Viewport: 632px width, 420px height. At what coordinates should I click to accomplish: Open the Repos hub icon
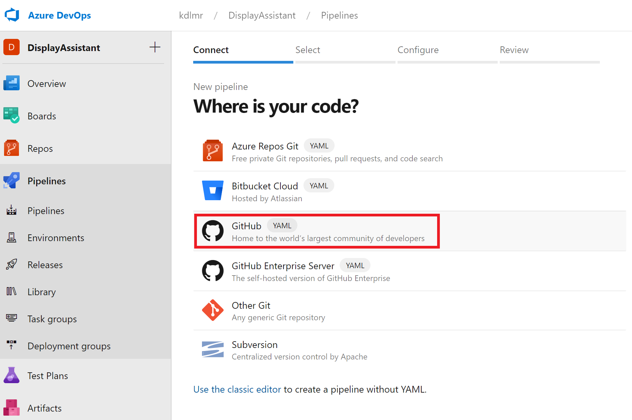tap(12, 148)
